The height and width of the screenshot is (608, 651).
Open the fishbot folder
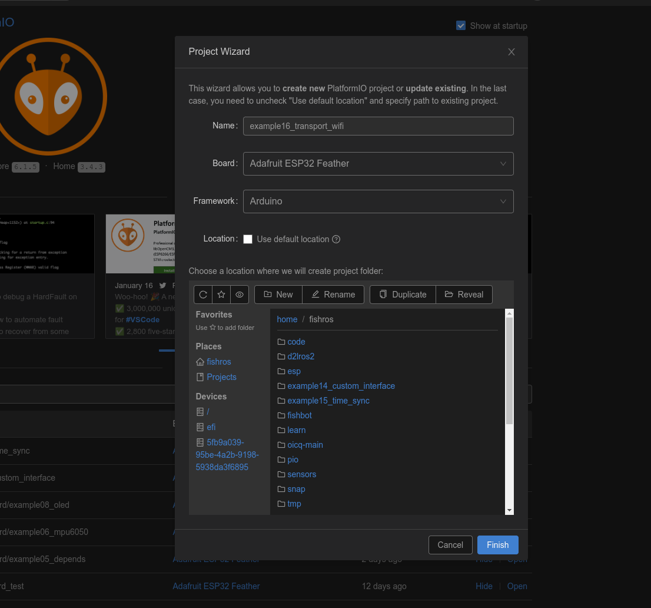click(299, 415)
